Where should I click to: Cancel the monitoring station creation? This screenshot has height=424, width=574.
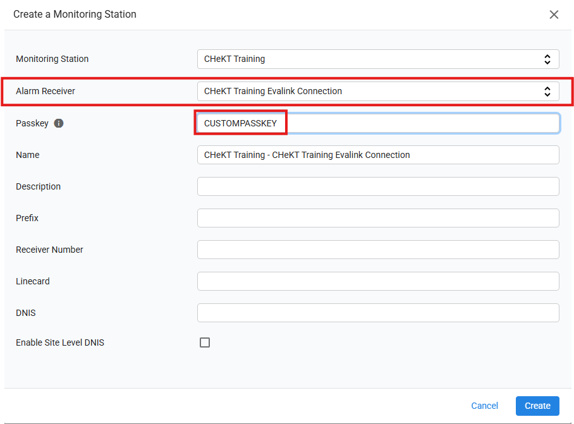484,406
